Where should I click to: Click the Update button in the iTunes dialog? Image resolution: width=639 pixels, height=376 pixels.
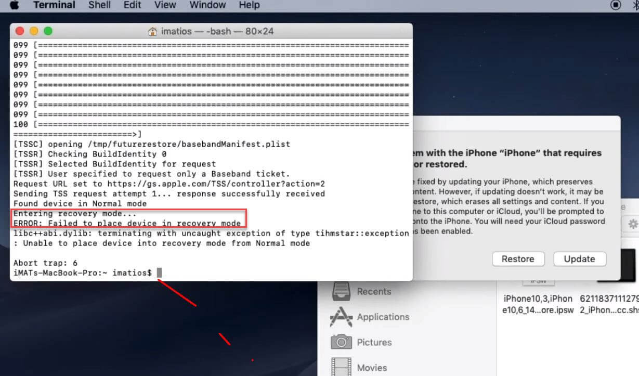point(579,259)
